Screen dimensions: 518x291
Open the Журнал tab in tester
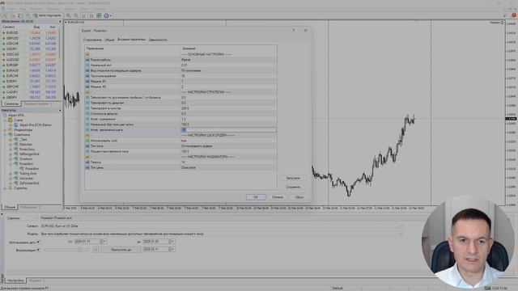point(35,280)
